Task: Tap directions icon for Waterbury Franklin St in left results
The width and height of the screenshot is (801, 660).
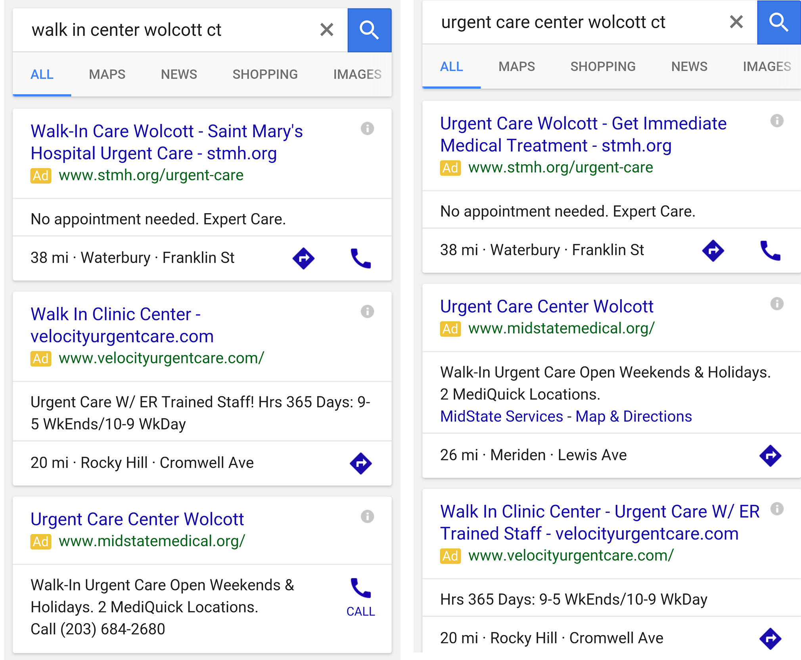Action: (x=303, y=258)
